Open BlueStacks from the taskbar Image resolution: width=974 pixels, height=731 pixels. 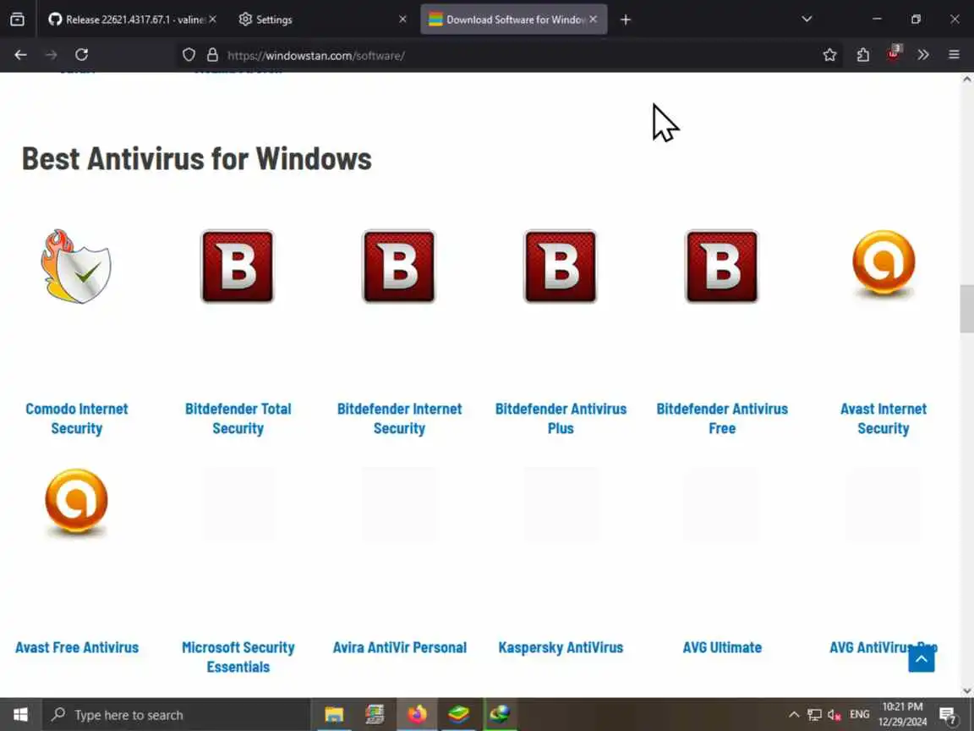pyautogui.click(x=458, y=715)
